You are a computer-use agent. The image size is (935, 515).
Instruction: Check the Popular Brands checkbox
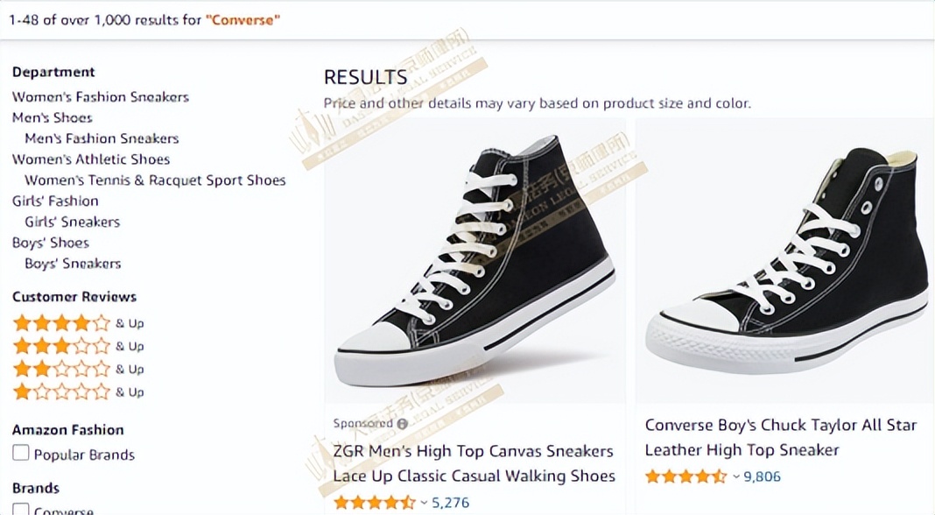tap(19, 454)
